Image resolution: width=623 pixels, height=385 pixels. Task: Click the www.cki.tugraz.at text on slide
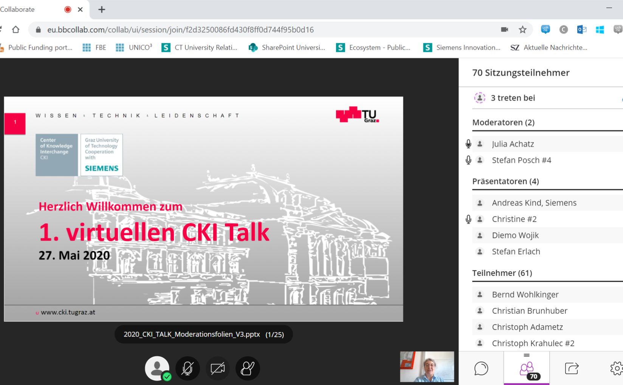68,312
